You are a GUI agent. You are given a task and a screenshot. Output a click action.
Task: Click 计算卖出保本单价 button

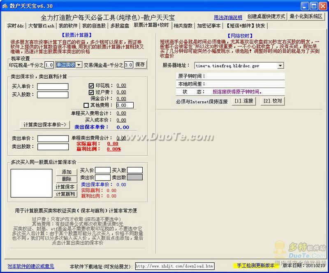point(45,125)
